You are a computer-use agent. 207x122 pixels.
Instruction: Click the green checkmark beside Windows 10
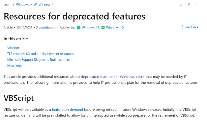103,28
